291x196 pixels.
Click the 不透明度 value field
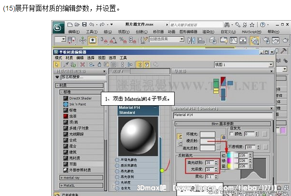coord(251,147)
